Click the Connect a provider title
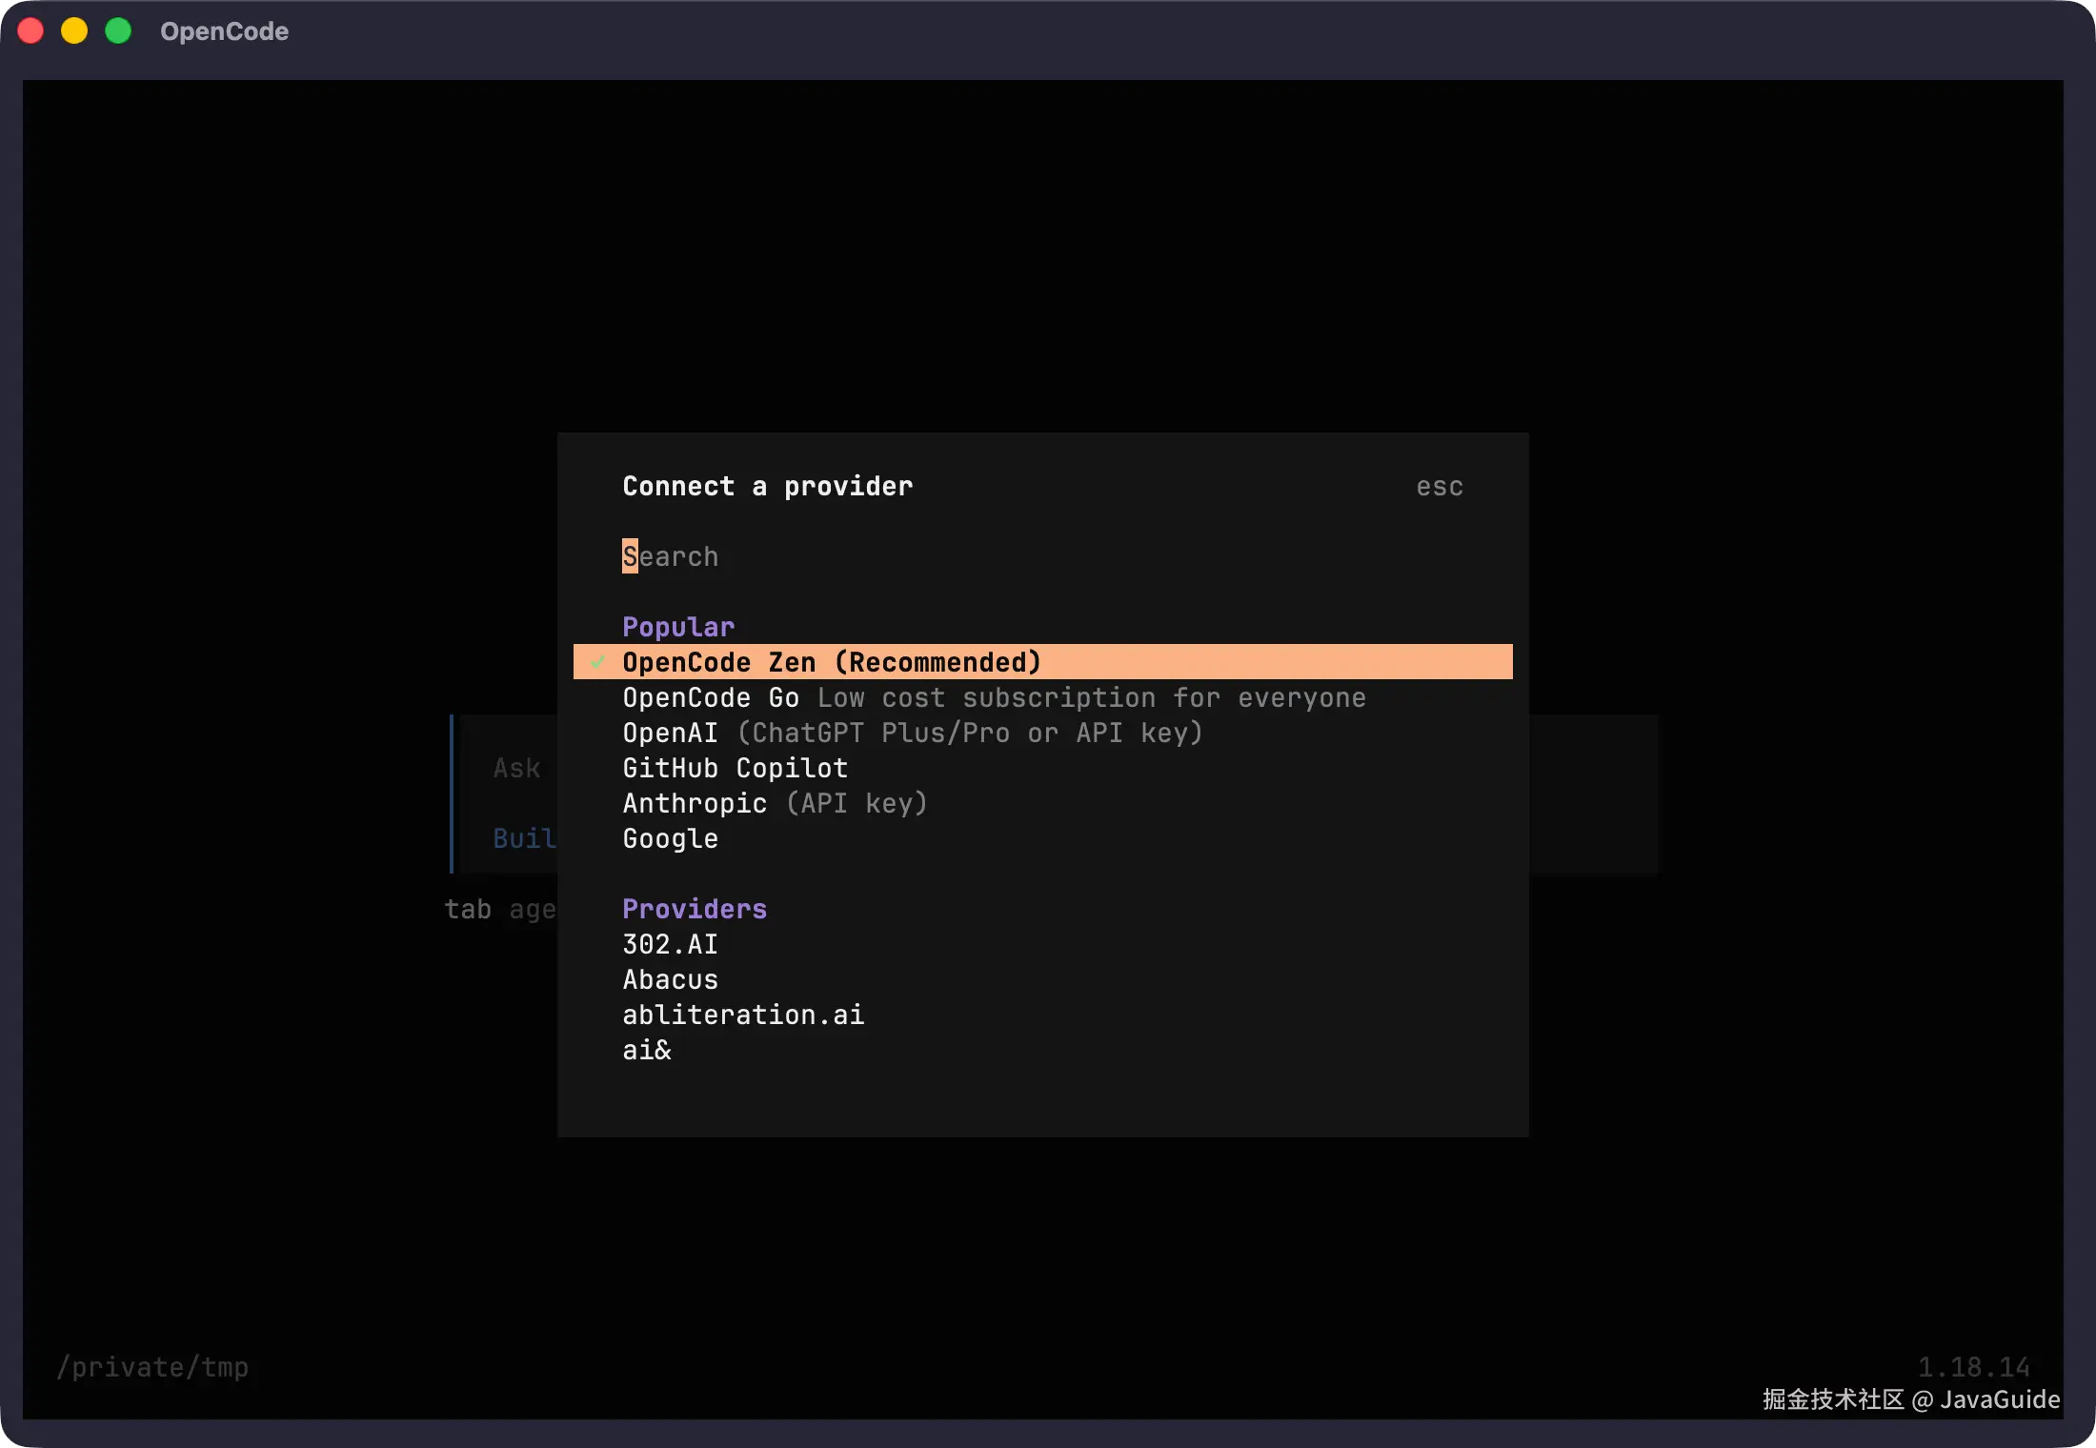The width and height of the screenshot is (2096, 1448). coord(768,487)
